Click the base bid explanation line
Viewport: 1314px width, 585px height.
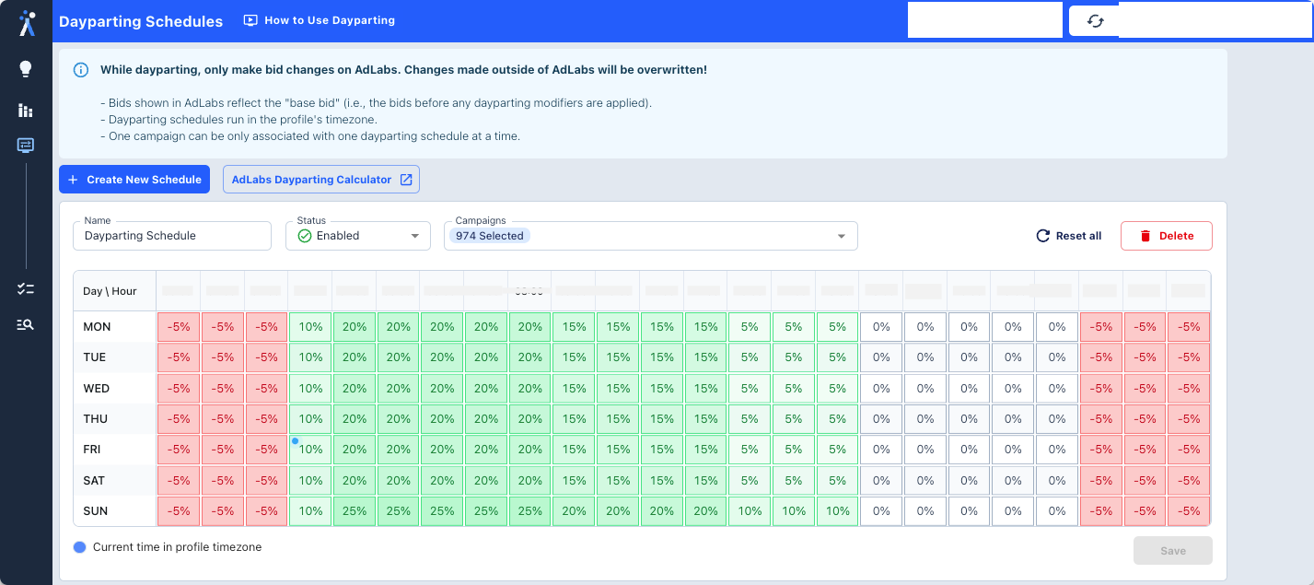point(376,103)
